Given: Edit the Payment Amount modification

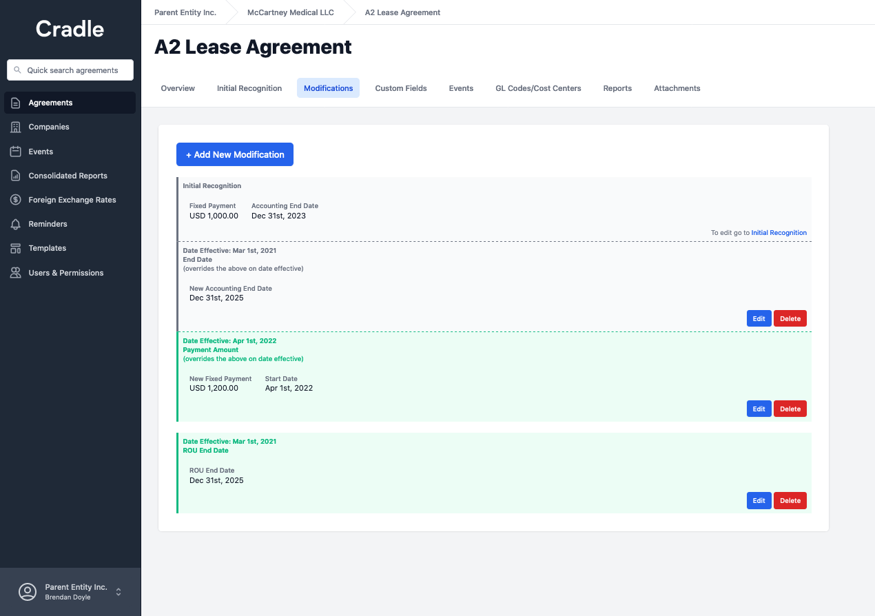Looking at the screenshot, I should coord(759,409).
